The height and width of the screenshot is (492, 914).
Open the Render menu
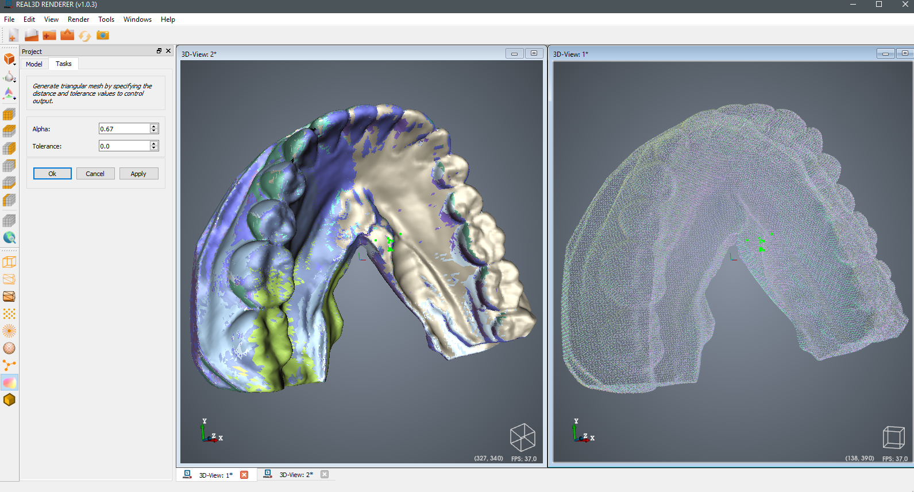pos(78,19)
